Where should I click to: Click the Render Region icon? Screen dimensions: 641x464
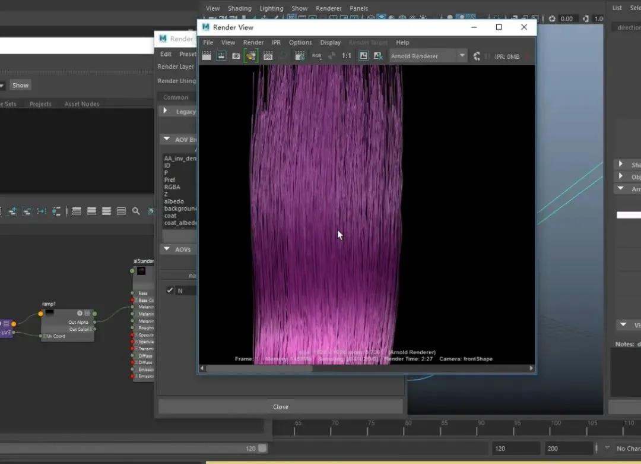(221, 56)
